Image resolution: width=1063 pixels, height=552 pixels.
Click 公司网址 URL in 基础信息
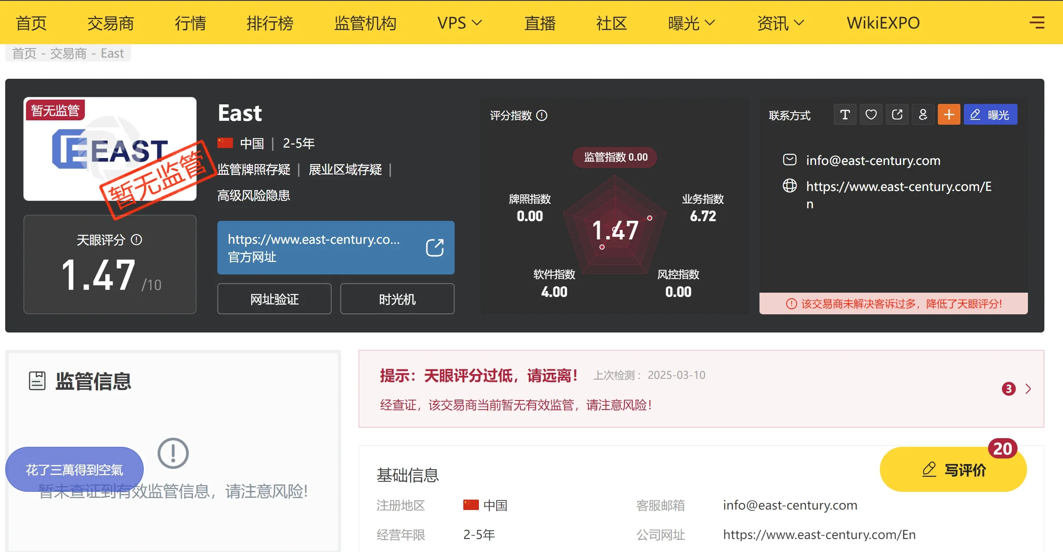819,534
